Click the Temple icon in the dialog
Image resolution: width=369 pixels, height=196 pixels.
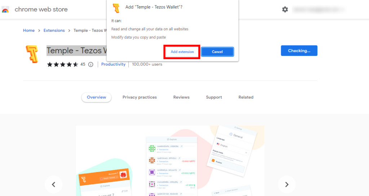tap(116, 8)
